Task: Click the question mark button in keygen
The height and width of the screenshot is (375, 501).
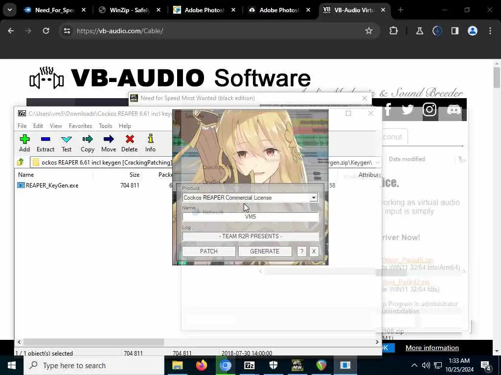Action: [301, 251]
